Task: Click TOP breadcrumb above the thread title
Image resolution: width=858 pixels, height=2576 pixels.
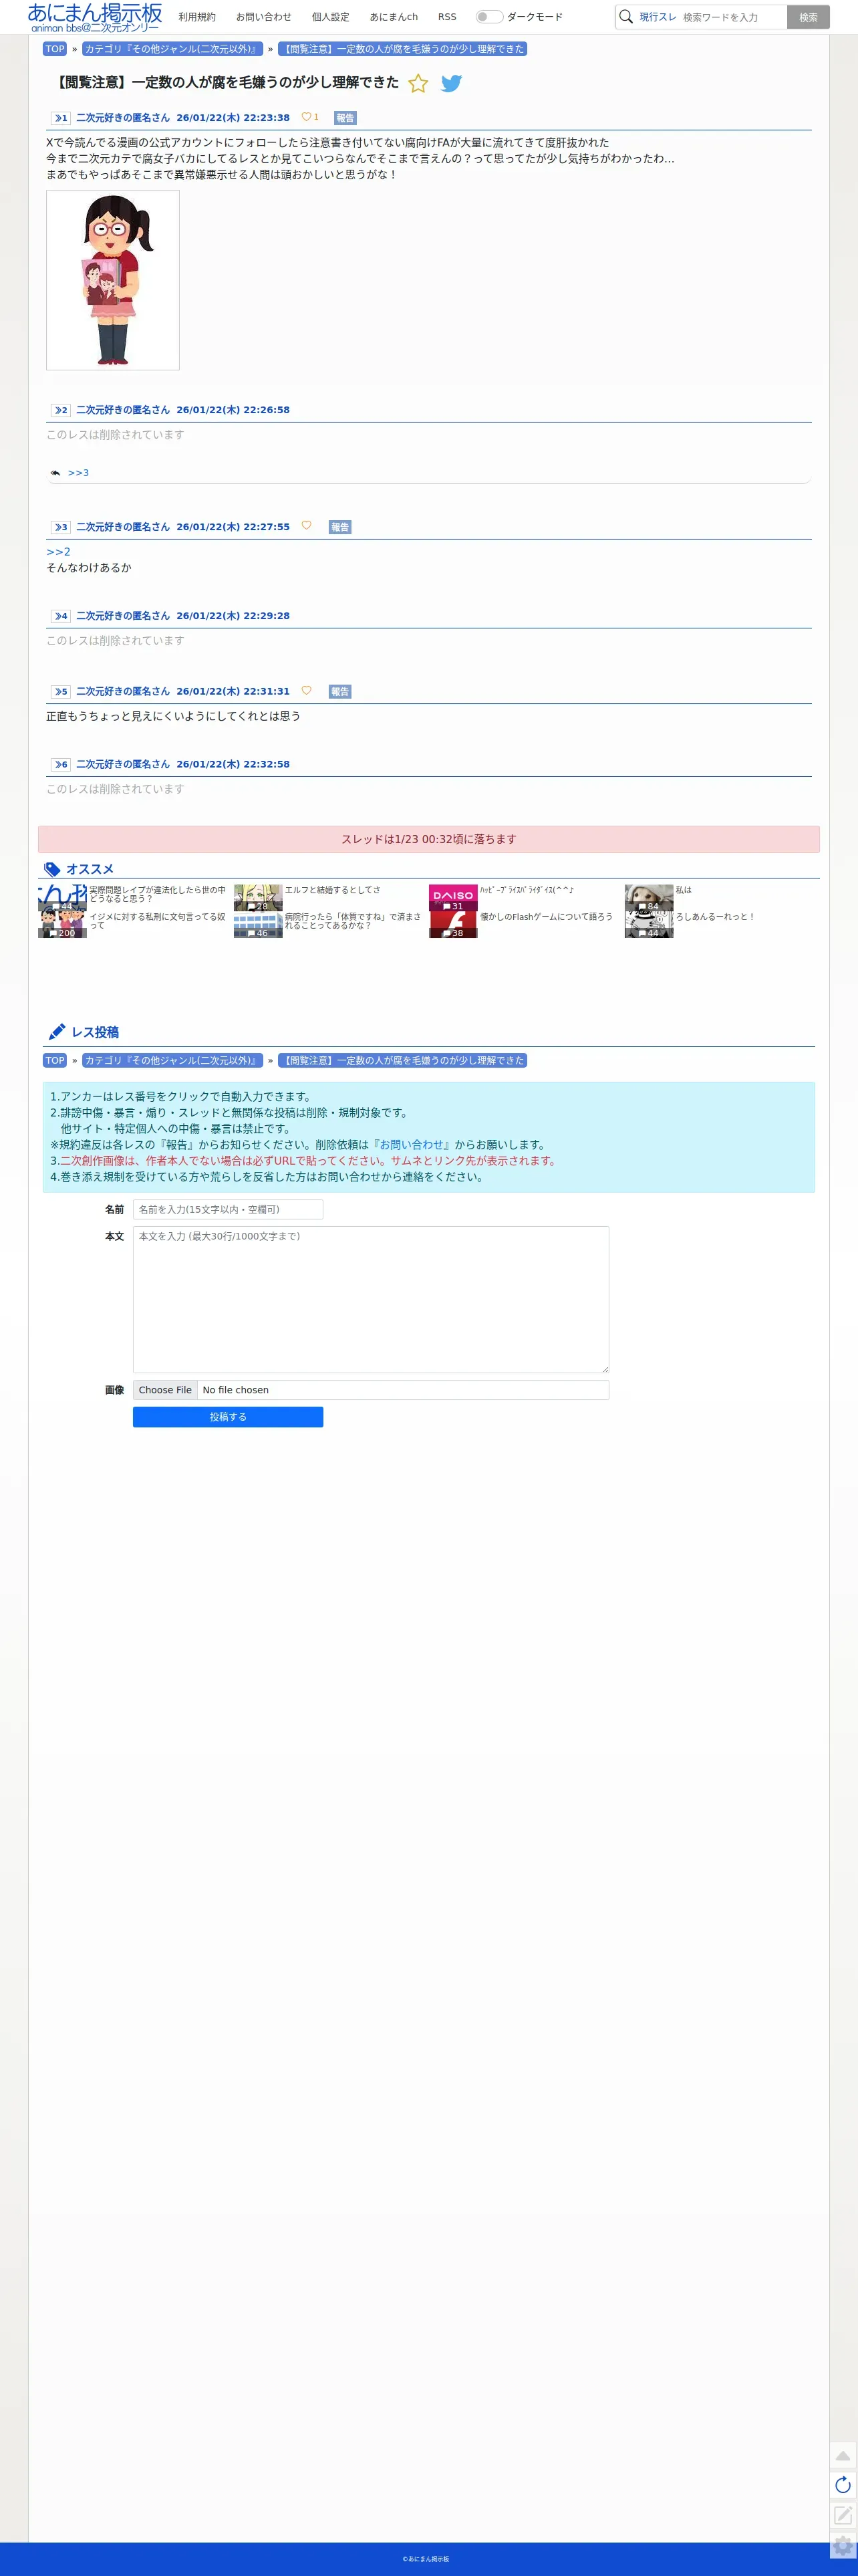Action: 55,49
